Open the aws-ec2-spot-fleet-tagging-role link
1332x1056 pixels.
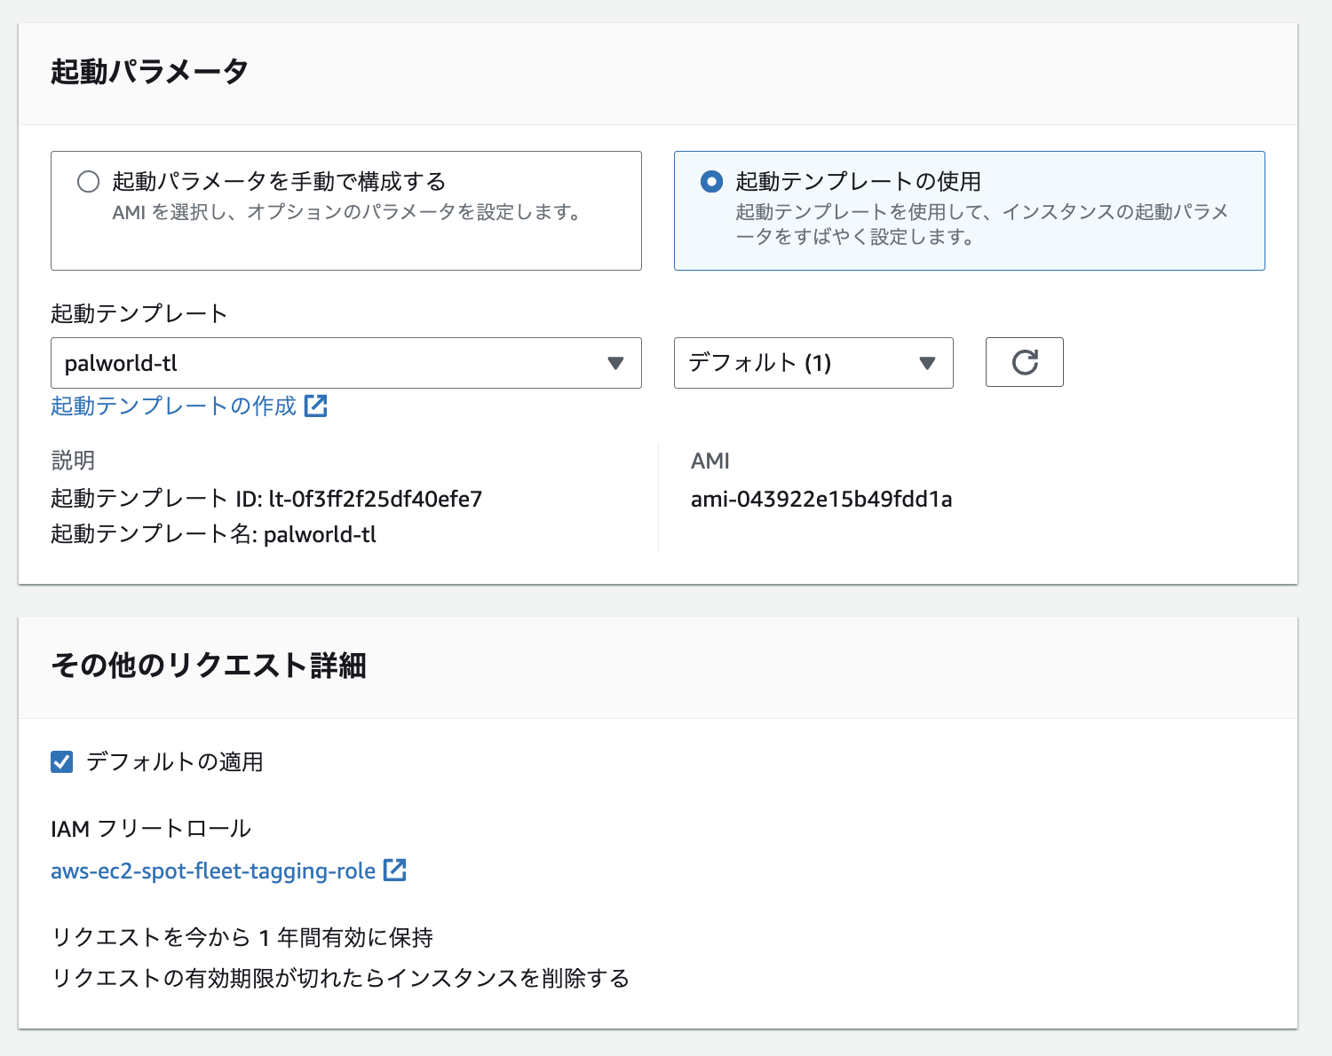(213, 871)
